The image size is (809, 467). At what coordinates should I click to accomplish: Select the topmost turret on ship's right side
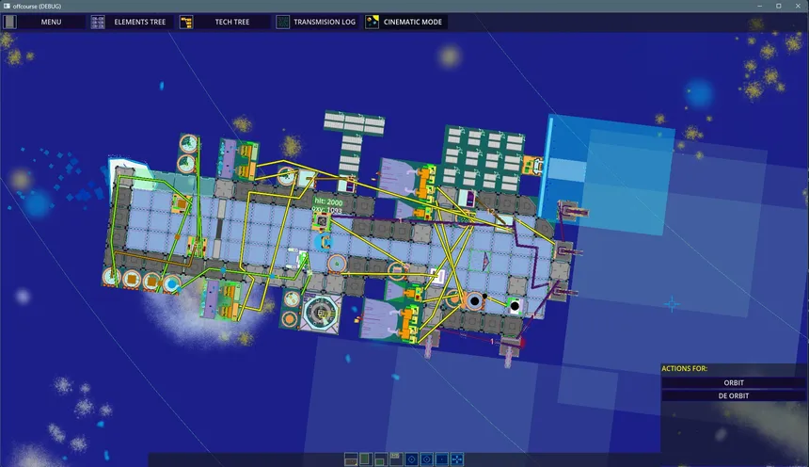(572, 211)
